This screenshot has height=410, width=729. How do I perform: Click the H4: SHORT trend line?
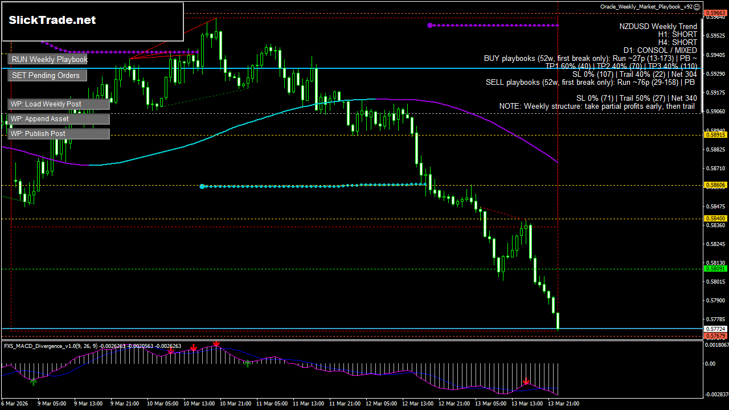click(x=677, y=43)
